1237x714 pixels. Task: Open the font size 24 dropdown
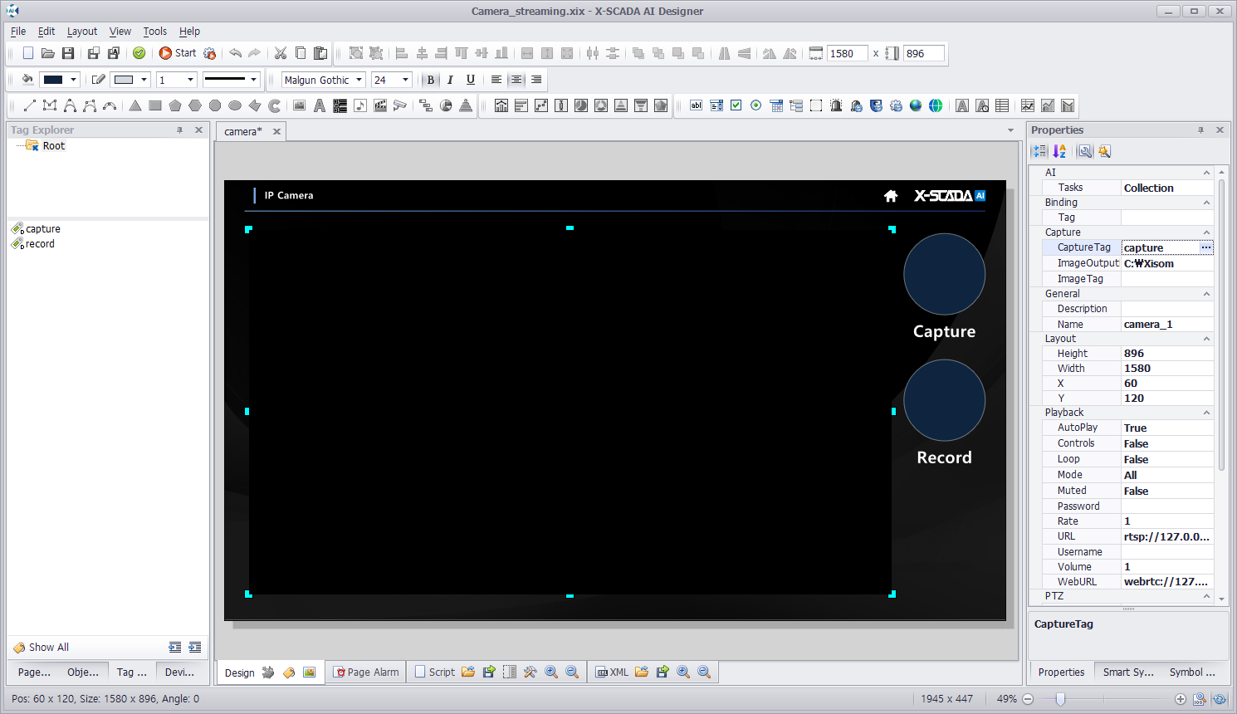tap(405, 80)
